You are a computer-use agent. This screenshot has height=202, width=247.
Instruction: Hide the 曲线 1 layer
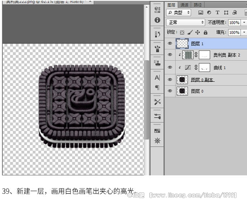click(x=170, y=67)
